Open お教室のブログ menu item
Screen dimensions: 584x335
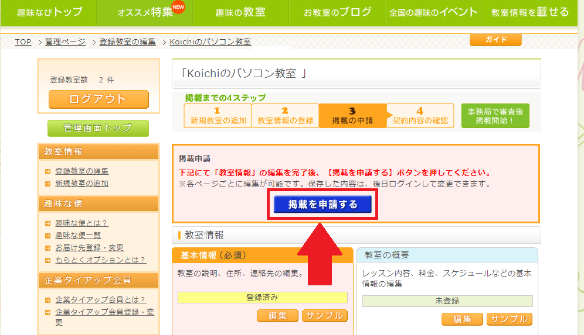[337, 12]
